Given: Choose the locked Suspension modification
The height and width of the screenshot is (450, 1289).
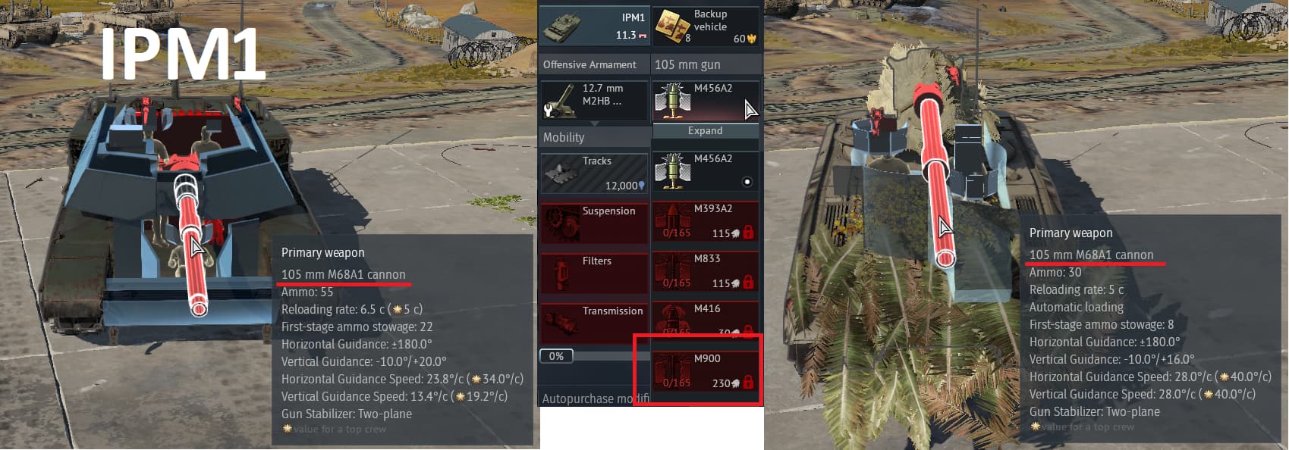Looking at the screenshot, I should tap(595, 223).
